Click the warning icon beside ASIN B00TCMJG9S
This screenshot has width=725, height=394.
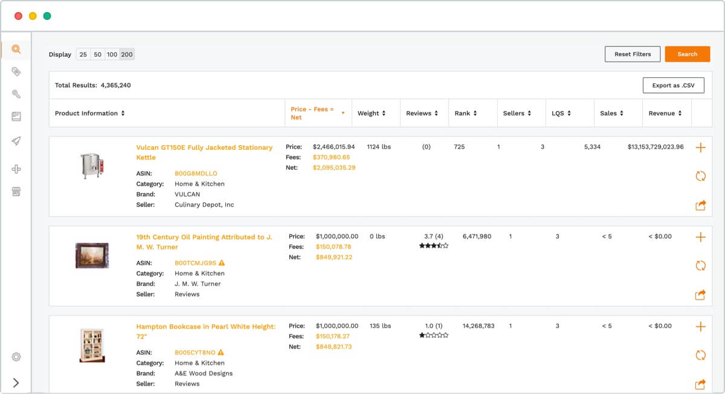(222, 263)
